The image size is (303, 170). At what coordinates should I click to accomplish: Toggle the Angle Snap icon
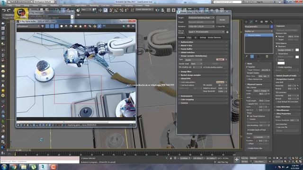tap(116, 10)
